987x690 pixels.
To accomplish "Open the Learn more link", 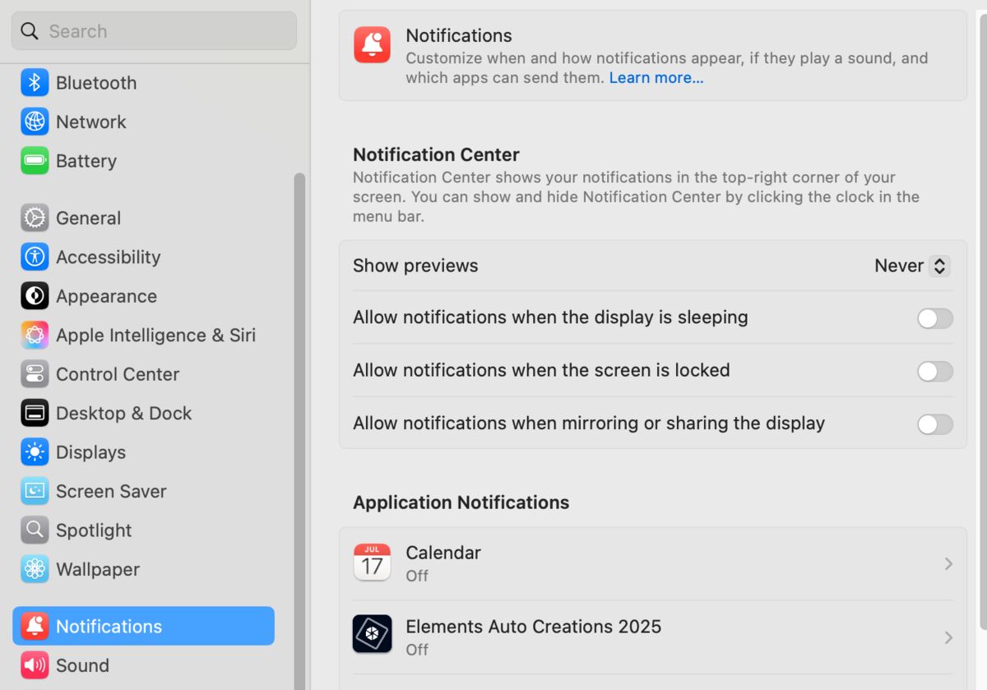I will point(656,77).
